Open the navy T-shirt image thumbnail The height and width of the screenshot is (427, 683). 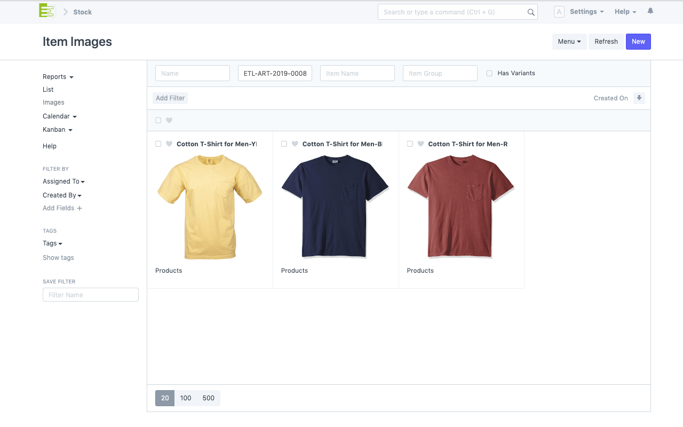(335, 207)
